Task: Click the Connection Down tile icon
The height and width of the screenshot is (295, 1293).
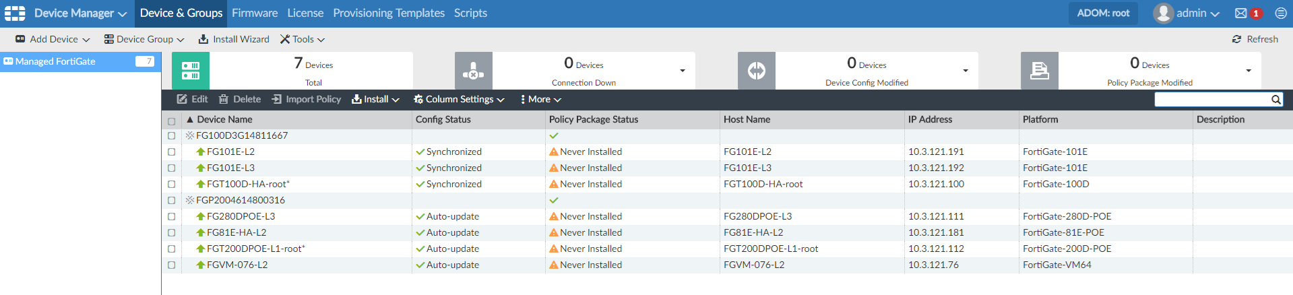Action: point(474,71)
